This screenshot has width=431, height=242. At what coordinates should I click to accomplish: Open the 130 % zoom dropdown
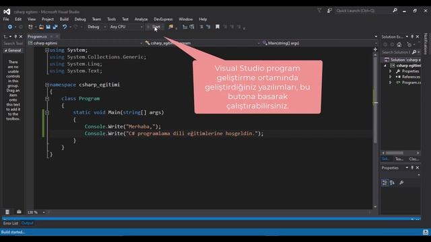click(x=44, y=212)
